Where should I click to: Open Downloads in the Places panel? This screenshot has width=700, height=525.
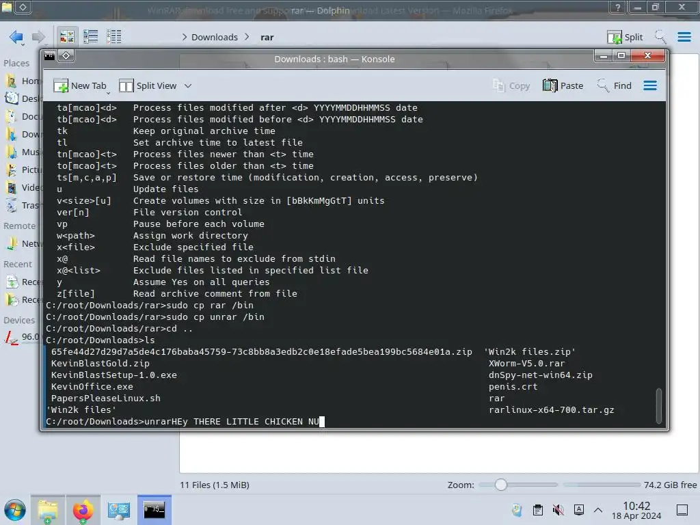(x=23, y=134)
